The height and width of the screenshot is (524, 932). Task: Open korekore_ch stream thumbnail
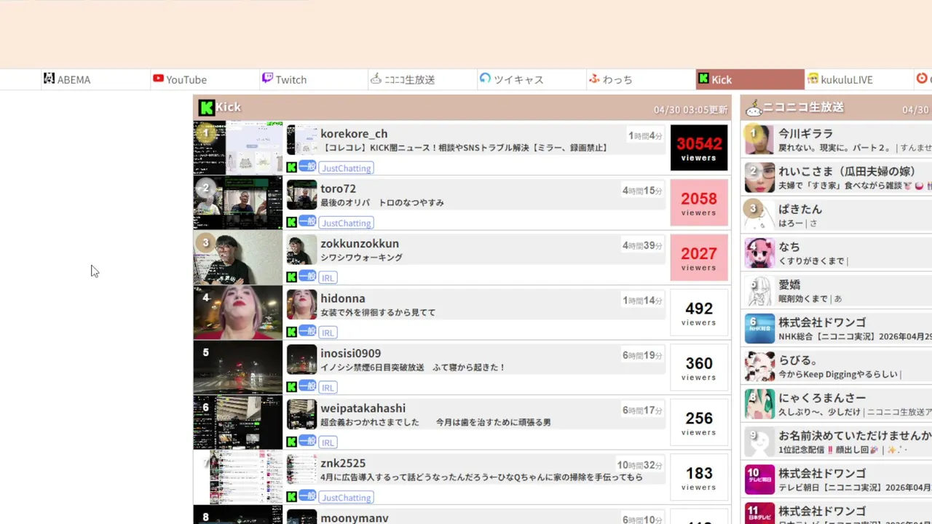pyautogui.click(x=237, y=148)
